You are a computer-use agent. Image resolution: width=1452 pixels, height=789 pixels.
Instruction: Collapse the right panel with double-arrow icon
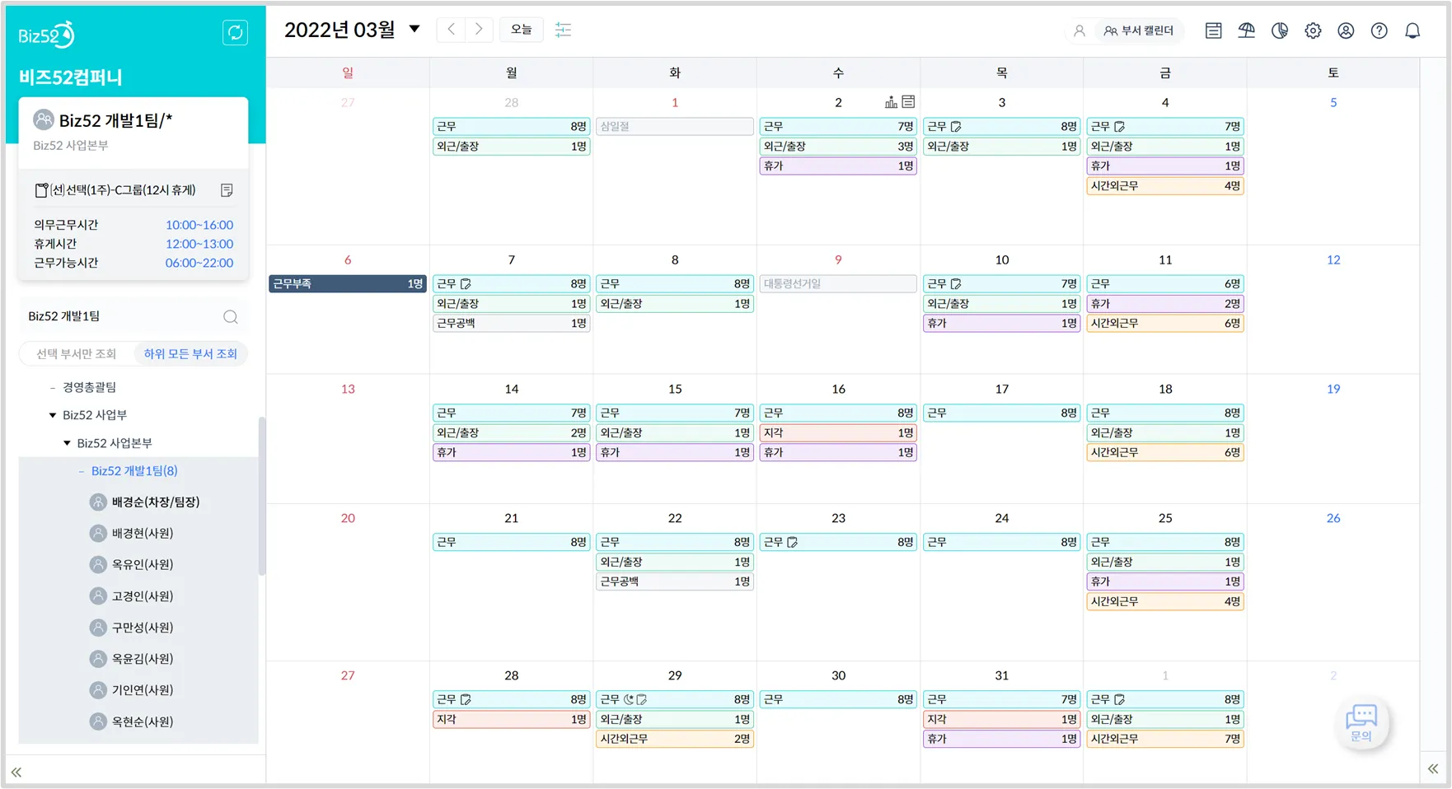pyautogui.click(x=1433, y=768)
